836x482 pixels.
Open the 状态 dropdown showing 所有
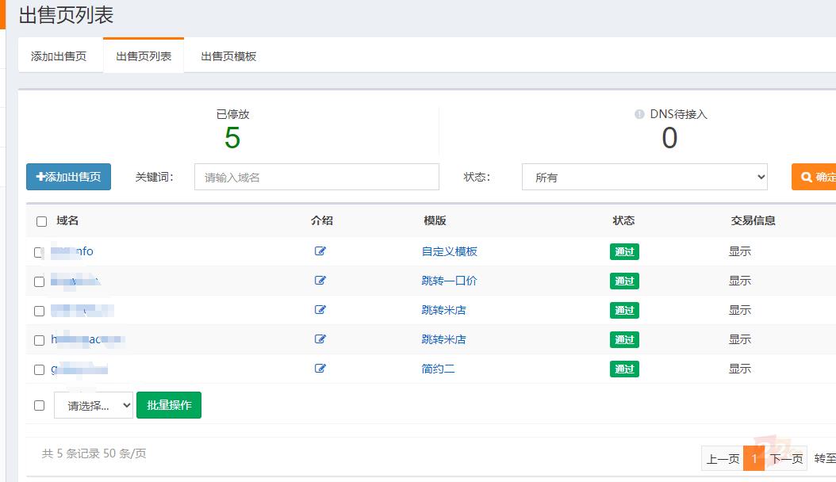click(644, 178)
